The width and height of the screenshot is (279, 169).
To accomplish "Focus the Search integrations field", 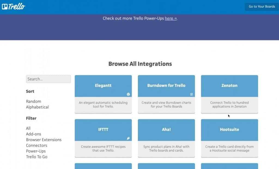I will [48, 79].
